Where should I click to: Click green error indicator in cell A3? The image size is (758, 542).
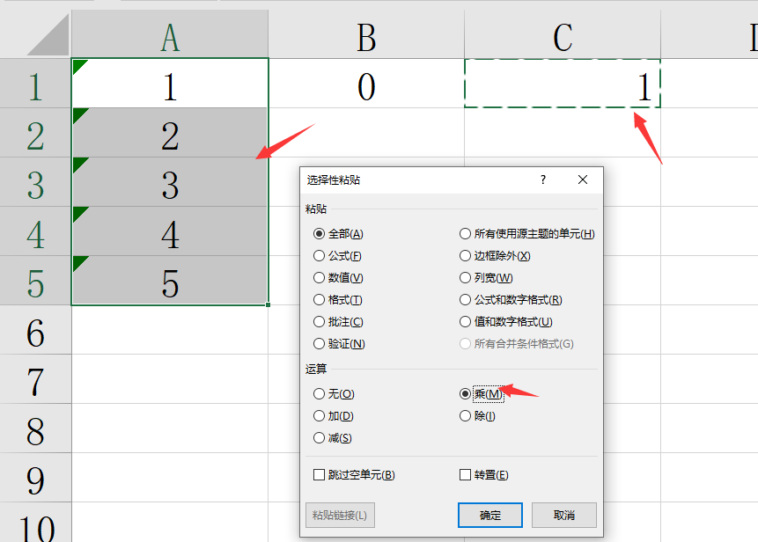(x=78, y=164)
